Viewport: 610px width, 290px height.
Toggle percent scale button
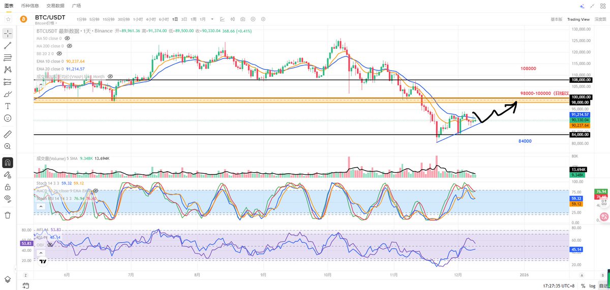tap(583, 285)
